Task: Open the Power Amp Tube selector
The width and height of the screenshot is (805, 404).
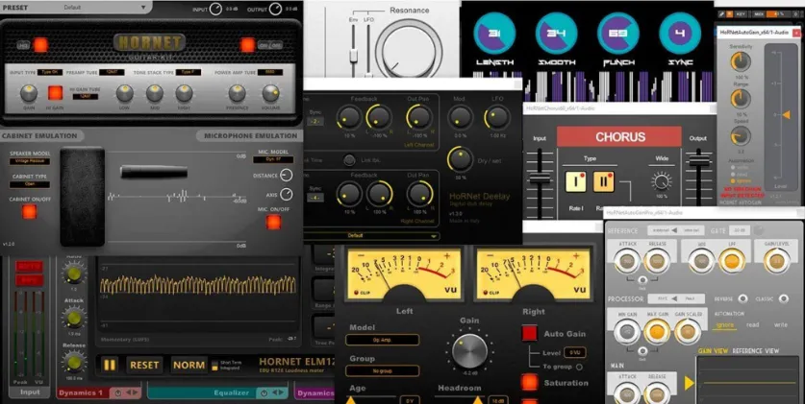Action: pos(270,72)
